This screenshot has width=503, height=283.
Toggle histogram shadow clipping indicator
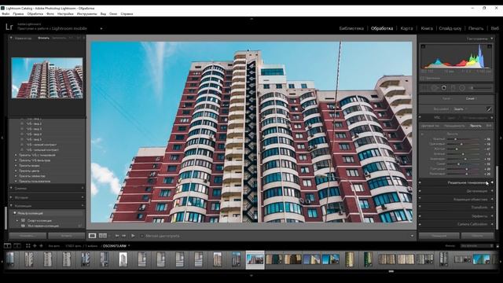point(423,47)
